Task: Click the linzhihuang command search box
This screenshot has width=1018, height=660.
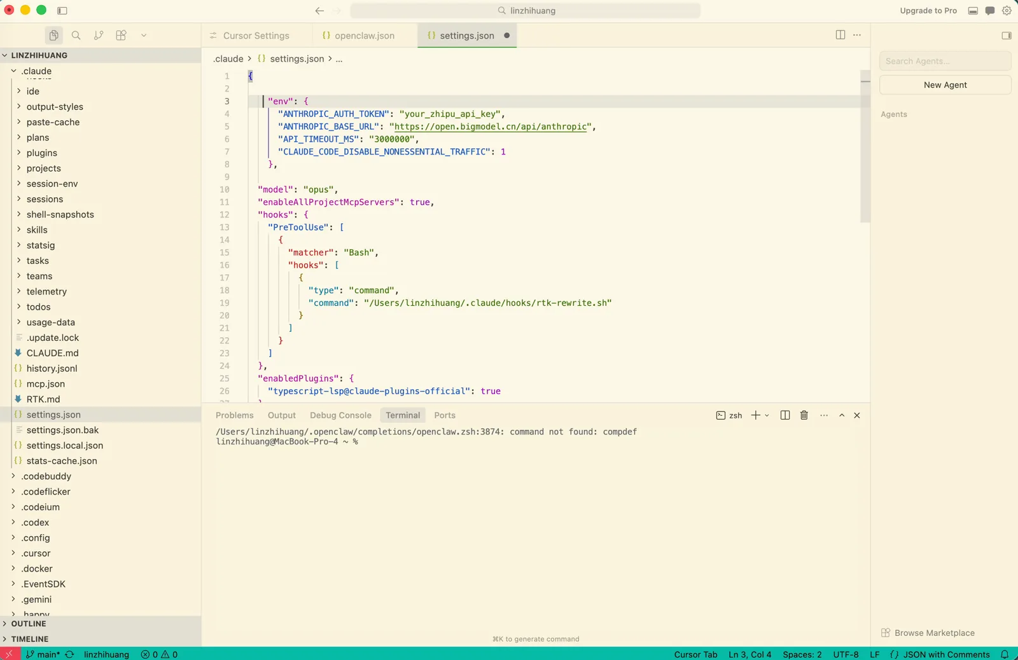Action: point(526,11)
